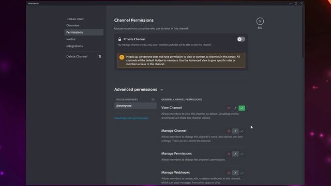Select the @everyone role entry

[x=136, y=105]
